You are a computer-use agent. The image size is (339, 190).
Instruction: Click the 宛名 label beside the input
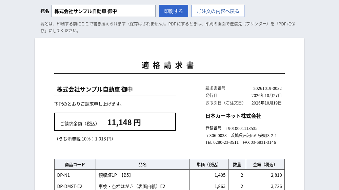(x=45, y=11)
